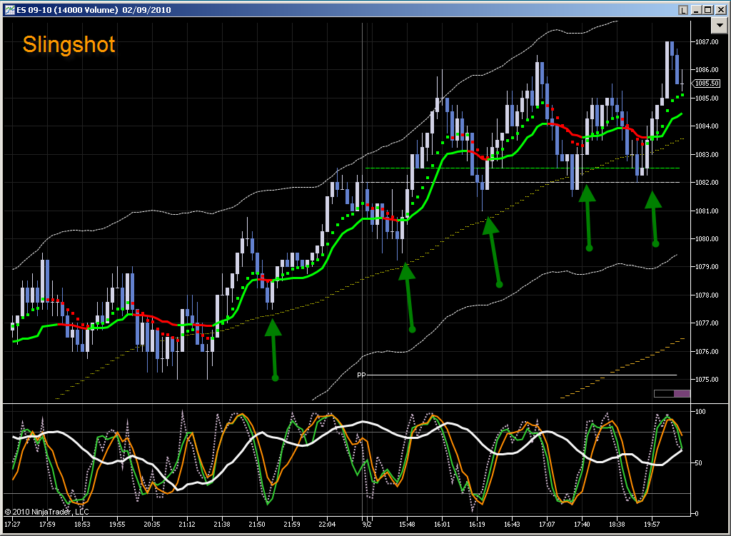
Task: Click the 17:27 time axis label
Action: [x=13, y=525]
